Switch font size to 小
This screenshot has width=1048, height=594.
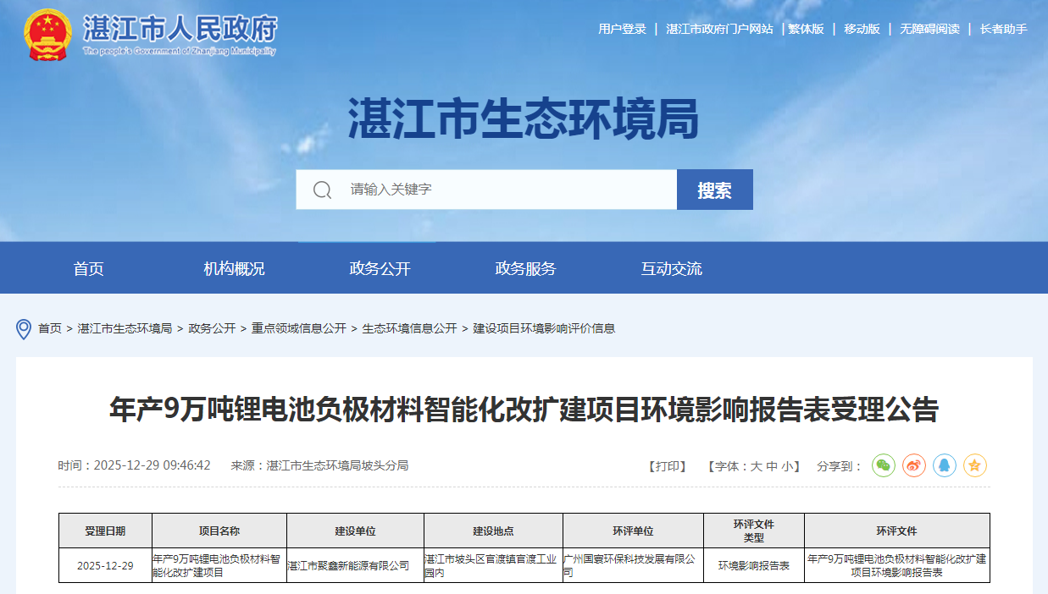pyautogui.click(x=789, y=465)
